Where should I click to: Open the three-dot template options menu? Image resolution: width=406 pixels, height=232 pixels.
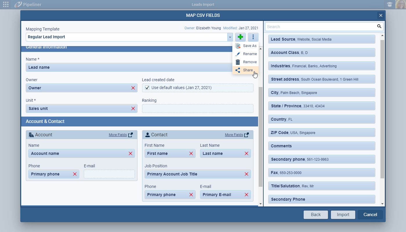[253, 37]
